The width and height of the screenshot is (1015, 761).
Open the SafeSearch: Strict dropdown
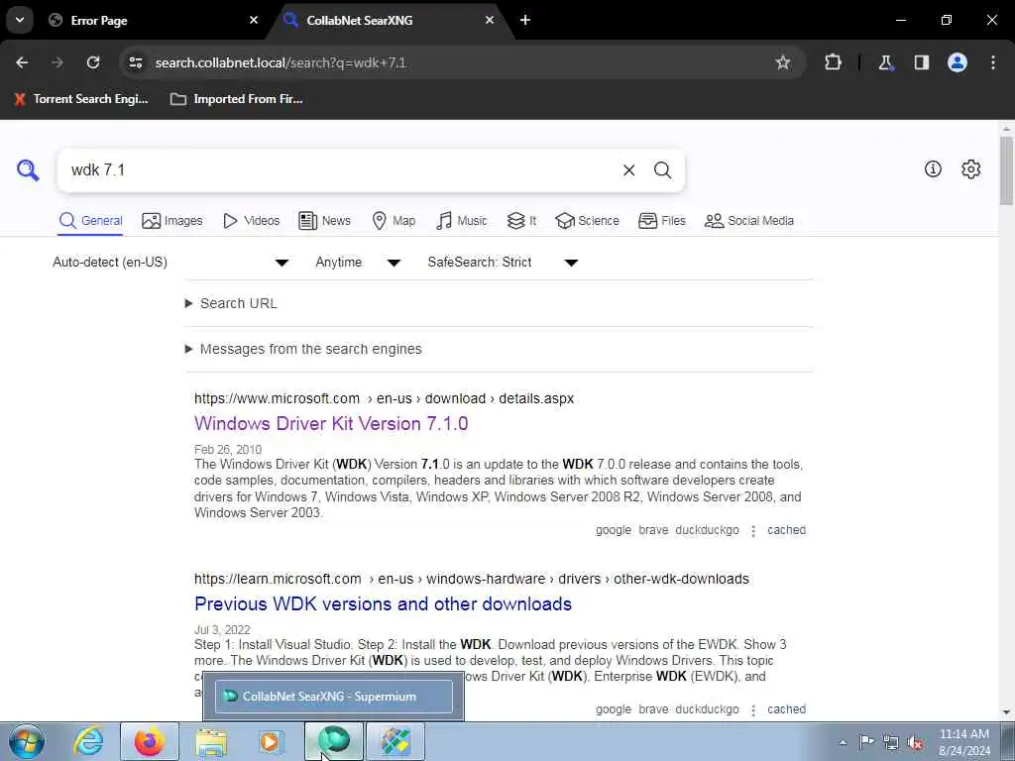pyautogui.click(x=503, y=262)
